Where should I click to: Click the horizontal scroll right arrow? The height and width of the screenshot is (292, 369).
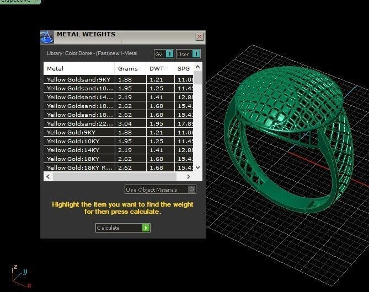[x=188, y=176]
